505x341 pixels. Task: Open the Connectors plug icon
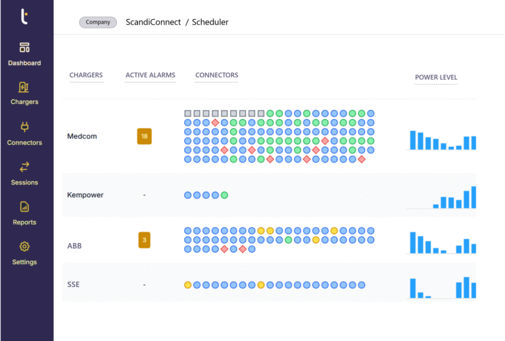point(24,127)
